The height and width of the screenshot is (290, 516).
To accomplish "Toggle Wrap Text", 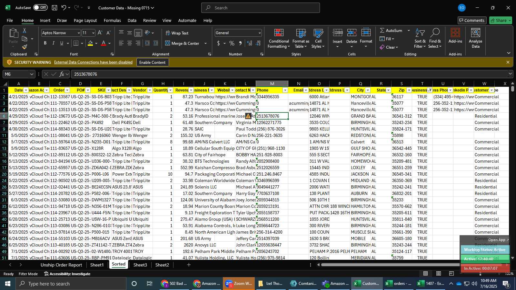I will (x=177, y=33).
